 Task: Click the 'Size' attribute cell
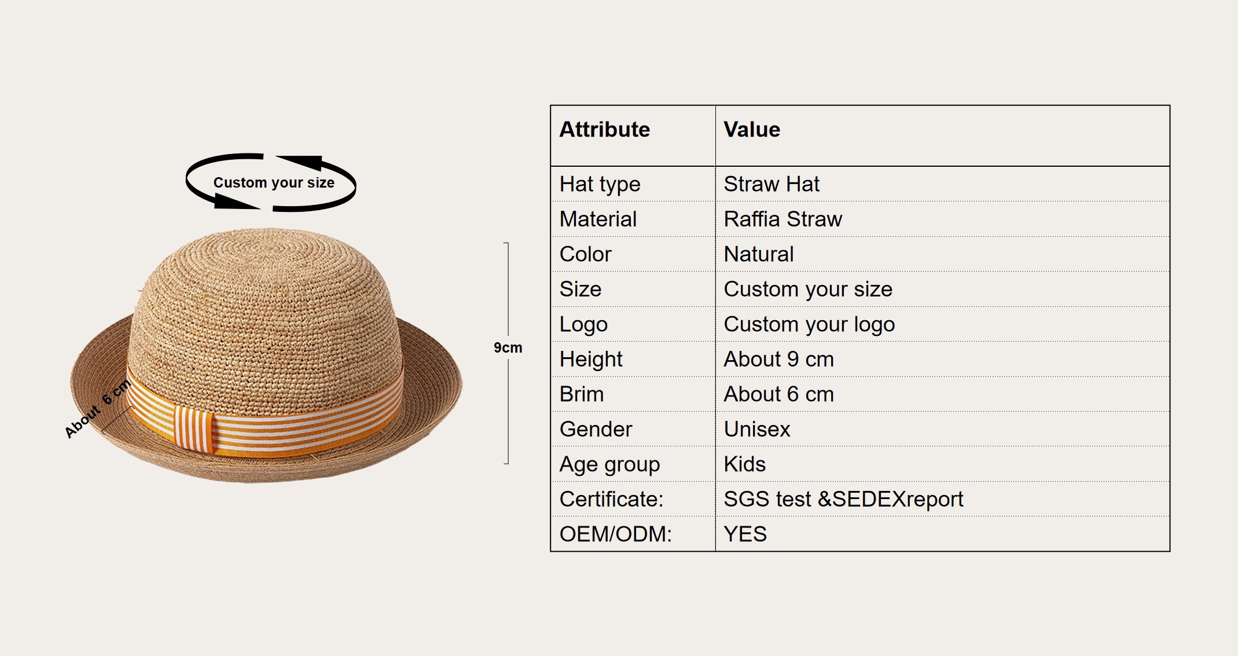pos(633,289)
